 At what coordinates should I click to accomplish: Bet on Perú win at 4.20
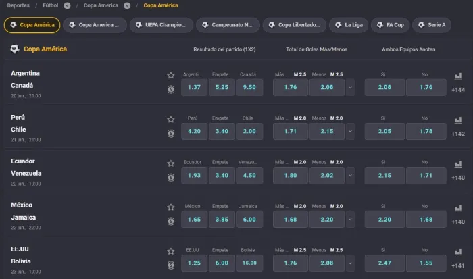(195, 131)
